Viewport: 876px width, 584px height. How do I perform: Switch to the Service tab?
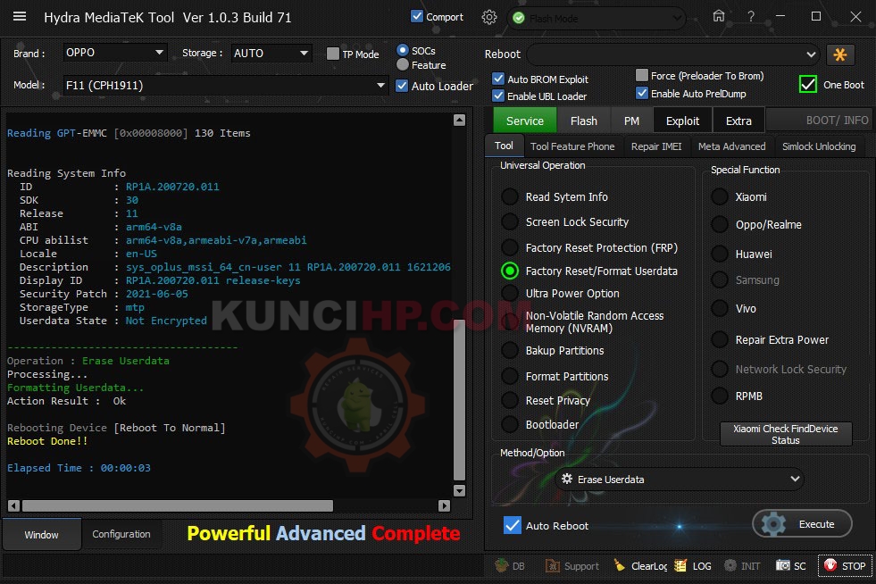click(524, 121)
